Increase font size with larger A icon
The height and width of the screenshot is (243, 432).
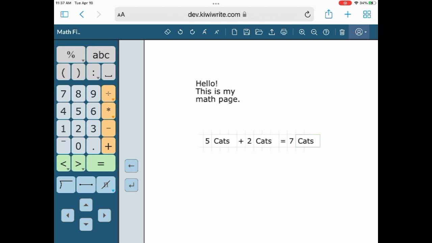point(204,32)
